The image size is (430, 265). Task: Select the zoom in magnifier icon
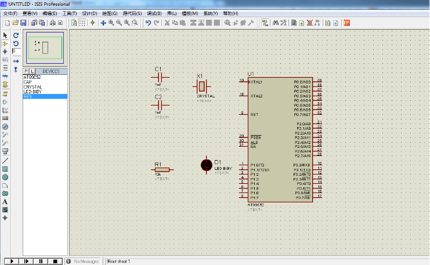coord(111,23)
